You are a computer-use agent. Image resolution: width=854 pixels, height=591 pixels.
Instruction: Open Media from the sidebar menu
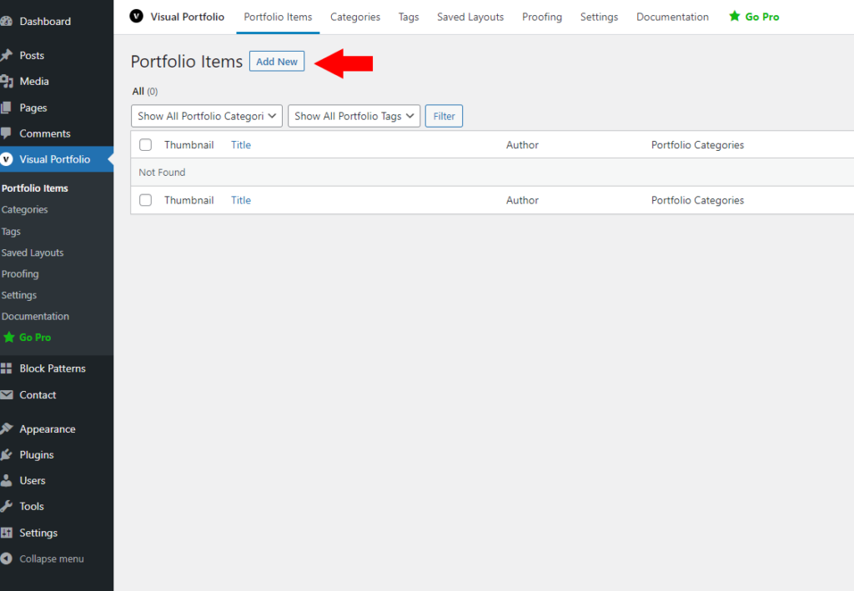pyautogui.click(x=34, y=81)
